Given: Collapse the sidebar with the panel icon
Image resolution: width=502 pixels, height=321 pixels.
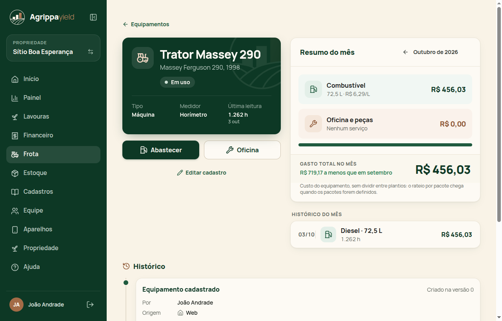Looking at the screenshot, I should tap(93, 17).
